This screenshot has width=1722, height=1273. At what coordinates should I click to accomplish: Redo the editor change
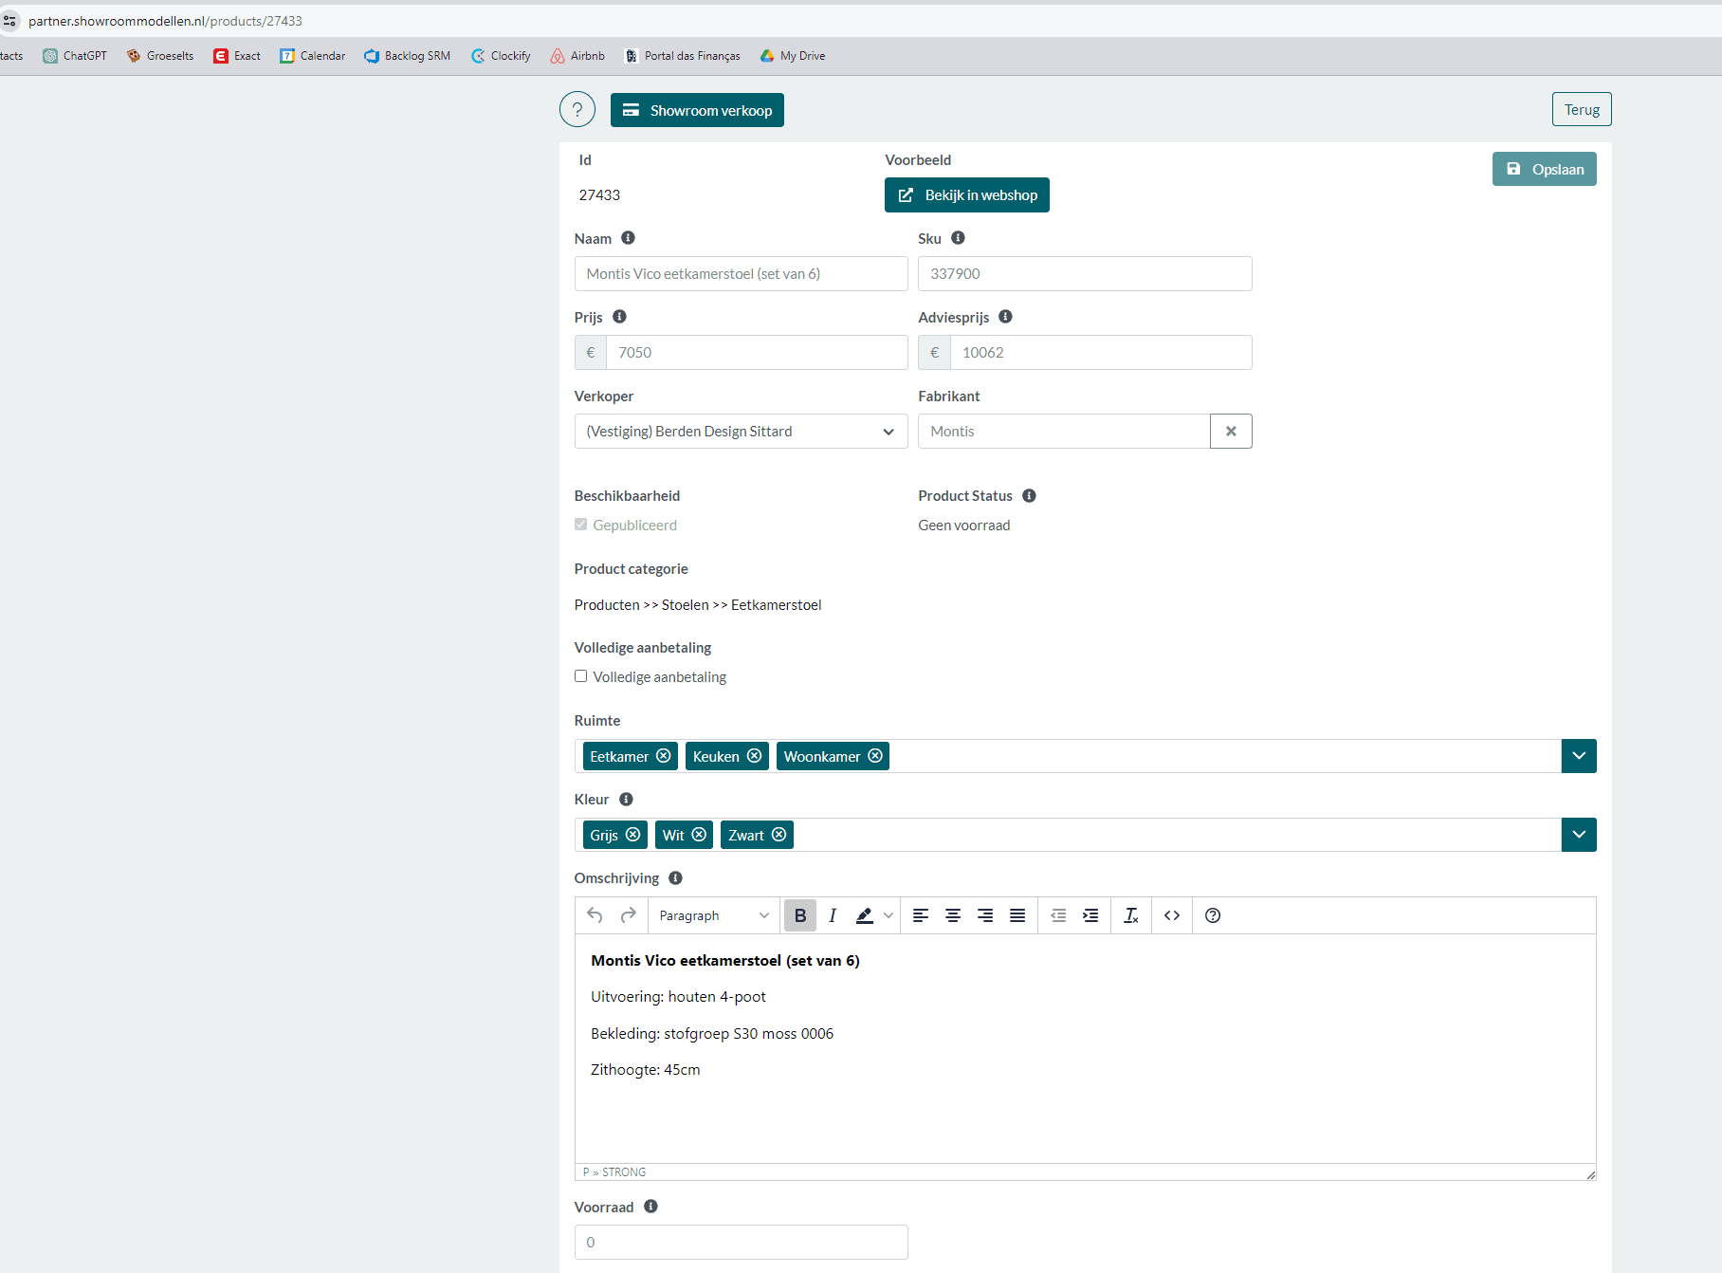click(x=628, y=915)
